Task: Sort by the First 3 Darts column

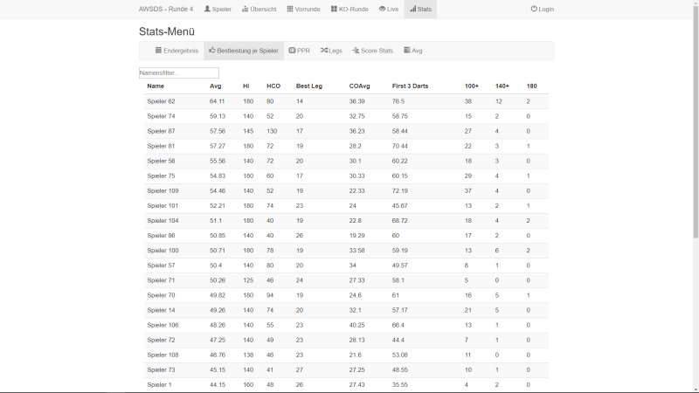Action: [410, 86]
